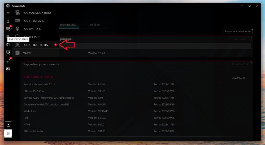Click the cooler icon for ROG STRIX LC SERIES
Screen dimensions: 265x145
coord(18,45)
